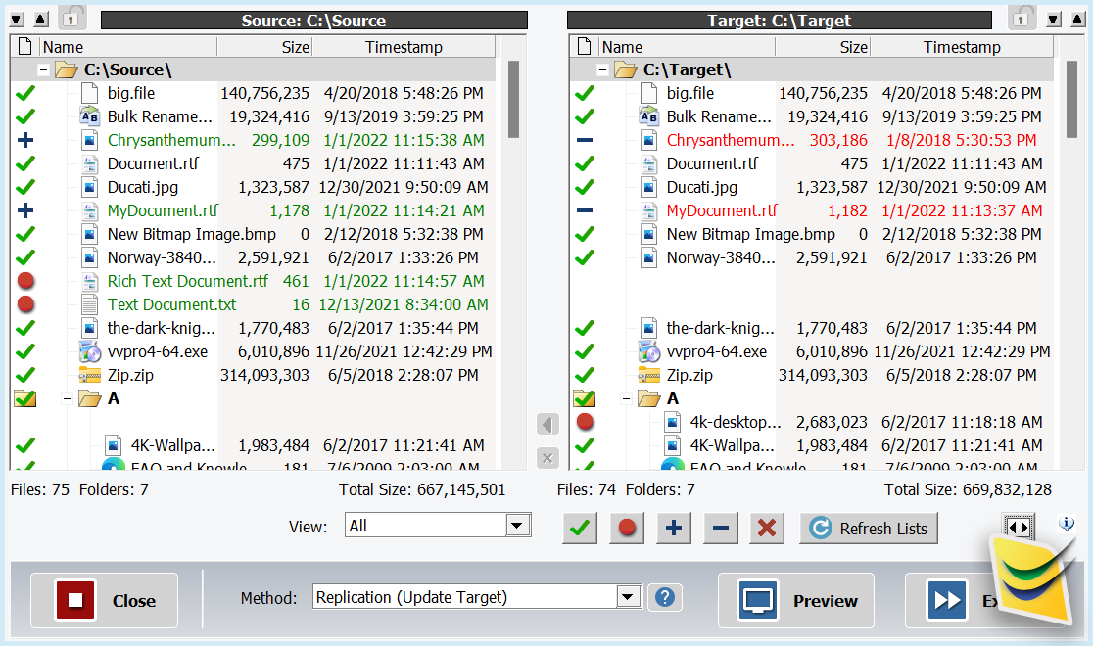This screenshot has height=646, width=1093.
Task: Click the blue minus filter button
Action: point(721,529)
